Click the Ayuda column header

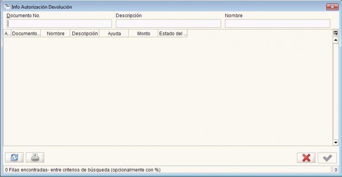click(x=114, y=34)
